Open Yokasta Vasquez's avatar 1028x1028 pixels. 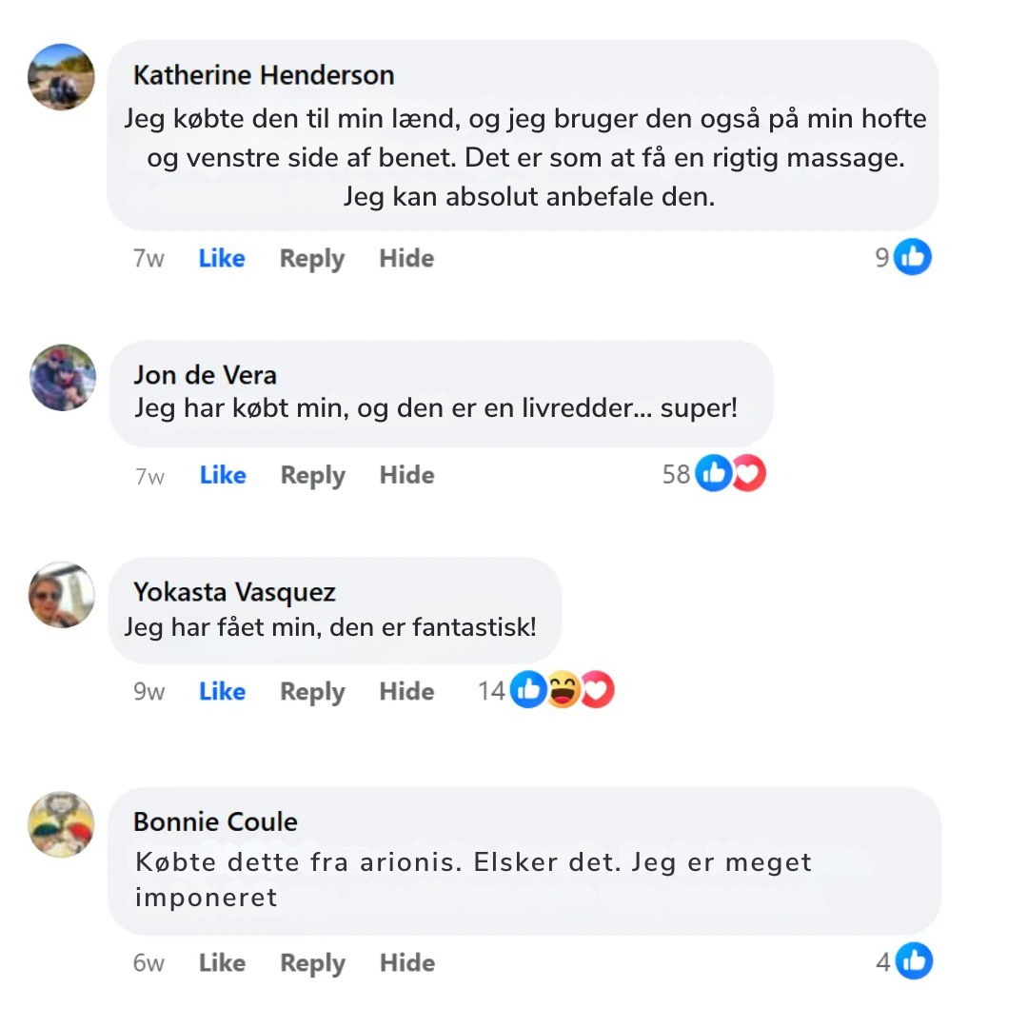click(x=62, y=595)
